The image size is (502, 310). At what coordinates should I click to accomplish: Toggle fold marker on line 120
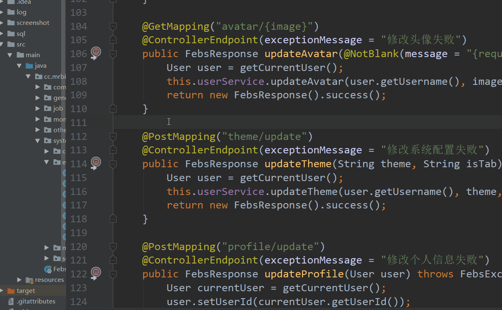click(x=113, y=247)
